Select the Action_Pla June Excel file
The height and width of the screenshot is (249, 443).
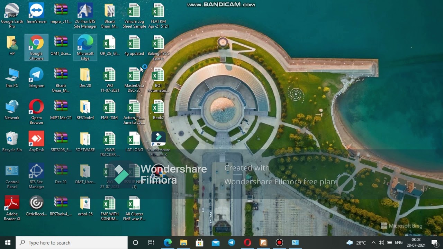click(134, 112)
